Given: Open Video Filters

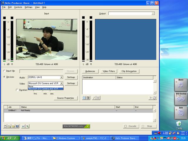Looking at the screenshot, I should pyautogui.click(x=109, y=71).
